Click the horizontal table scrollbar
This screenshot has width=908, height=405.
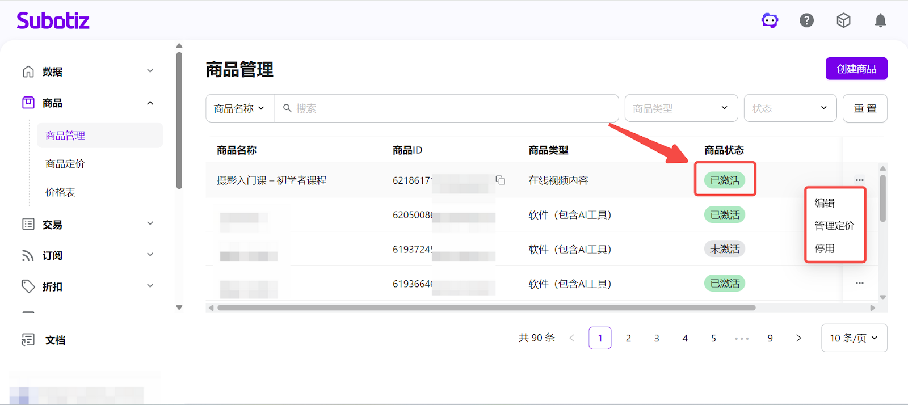[x=486, y=308]
